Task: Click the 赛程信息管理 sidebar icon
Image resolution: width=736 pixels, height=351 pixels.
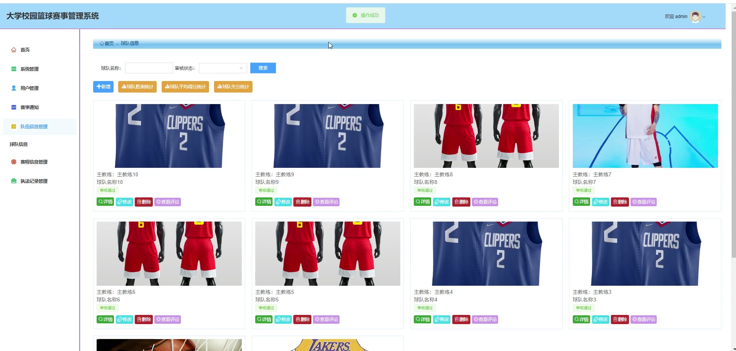Action: point(14,162)
